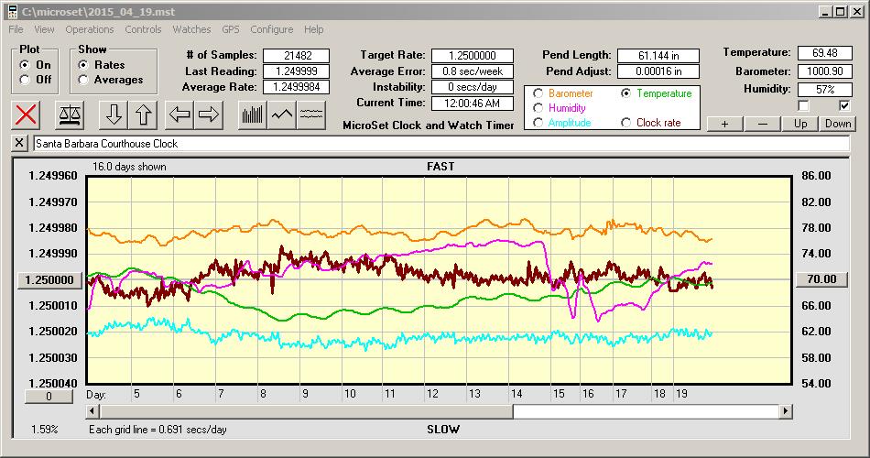Click the red X cancel icon
870x458 pixels.
(26, 114)
